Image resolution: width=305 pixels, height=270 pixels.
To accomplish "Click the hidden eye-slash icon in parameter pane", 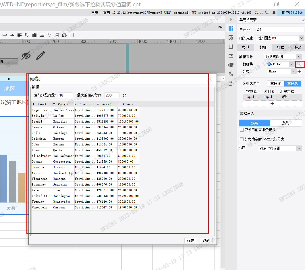I will coord(26,56).
